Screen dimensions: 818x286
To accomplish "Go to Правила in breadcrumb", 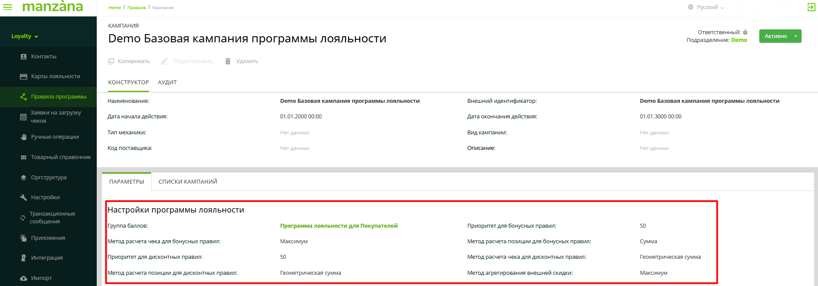I will pos(136,8).
